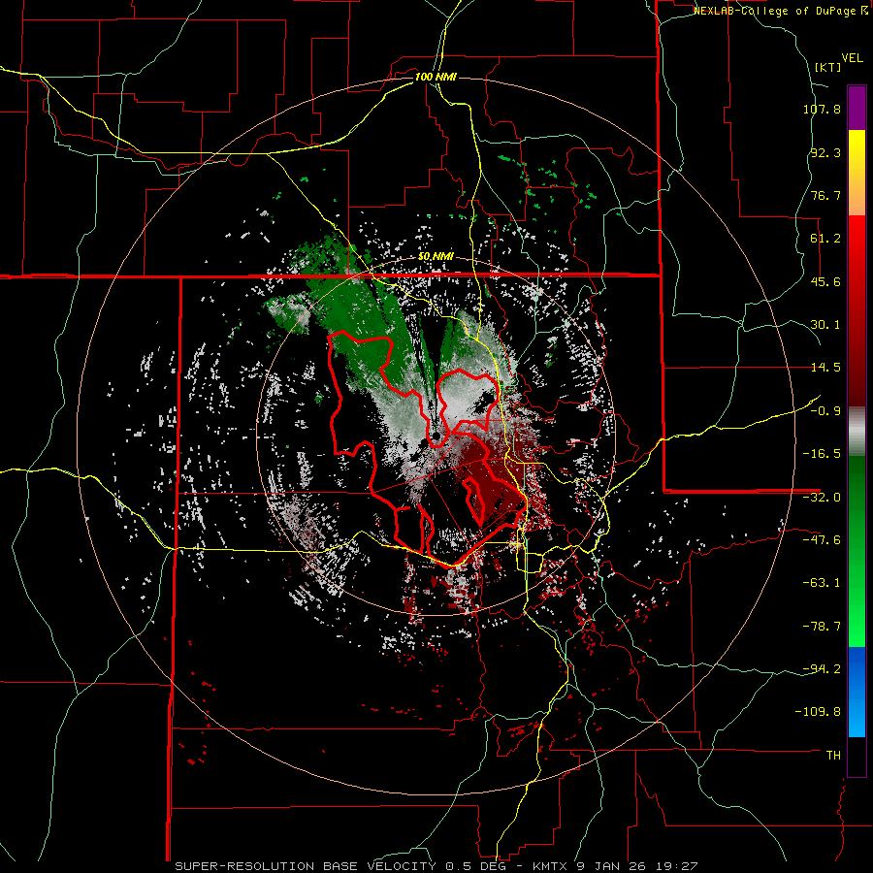Screen dimensions: 873x873
Task: Click the [KT] units label
Action: (827, 67)
